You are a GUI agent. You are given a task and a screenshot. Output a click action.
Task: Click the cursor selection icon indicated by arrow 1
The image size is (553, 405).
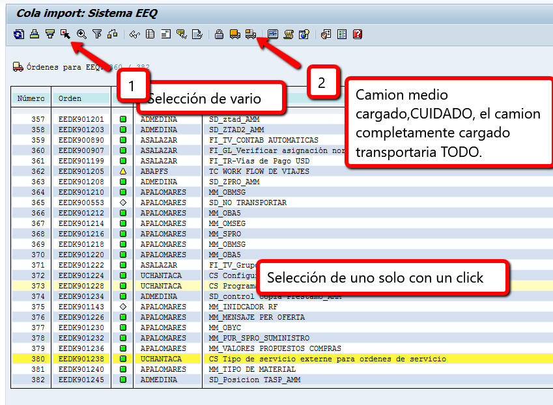tap(65, 34)
